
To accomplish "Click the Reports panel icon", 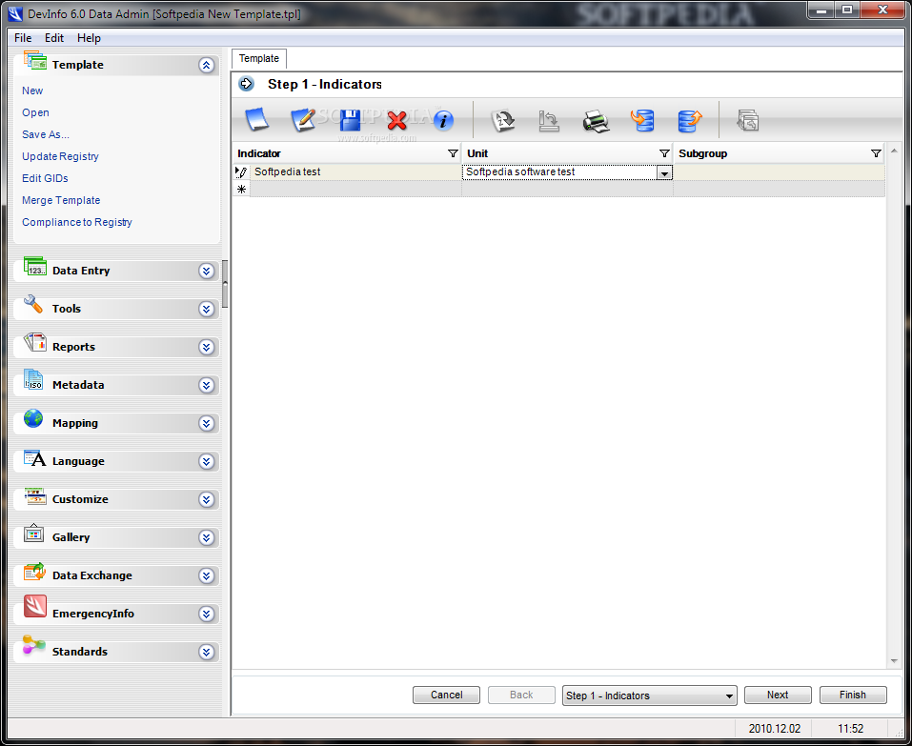I will [x=35, y=343].
